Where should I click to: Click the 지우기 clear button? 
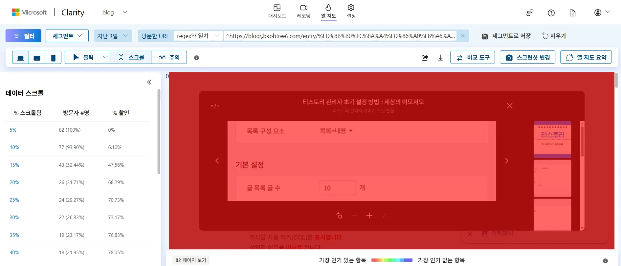[x=554, y=36]
